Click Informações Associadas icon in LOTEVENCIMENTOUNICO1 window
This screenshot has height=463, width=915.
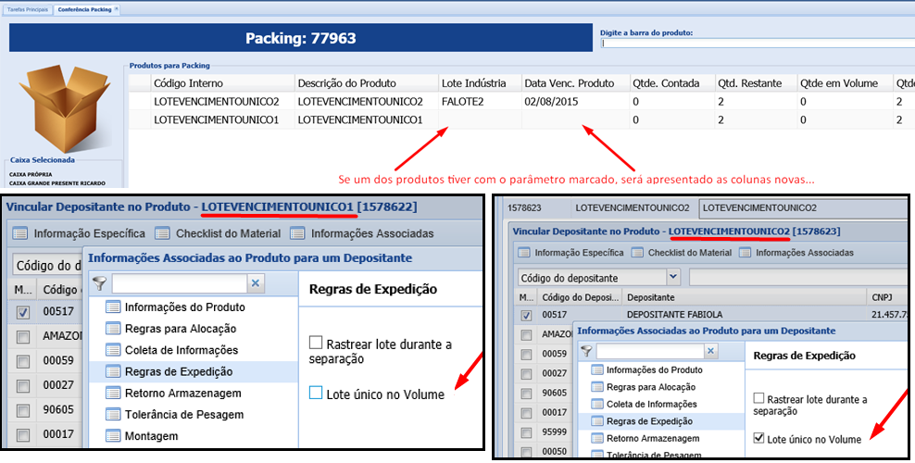(297, 234)
